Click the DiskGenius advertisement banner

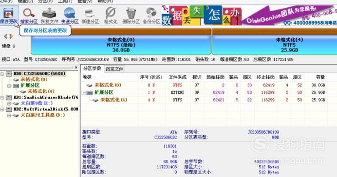249,15
